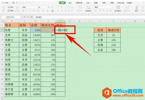This screenshot has height=100, width=145.
Task: Click the Confirm checkmark in formula bar
Action: pyautogui.click(x=28, y=17)
